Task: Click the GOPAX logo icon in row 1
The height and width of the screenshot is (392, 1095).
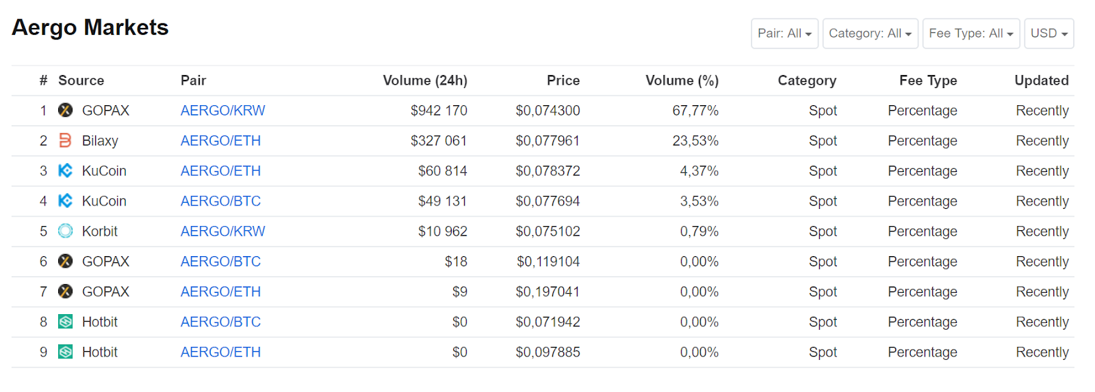Action: (x=65, y=111)
